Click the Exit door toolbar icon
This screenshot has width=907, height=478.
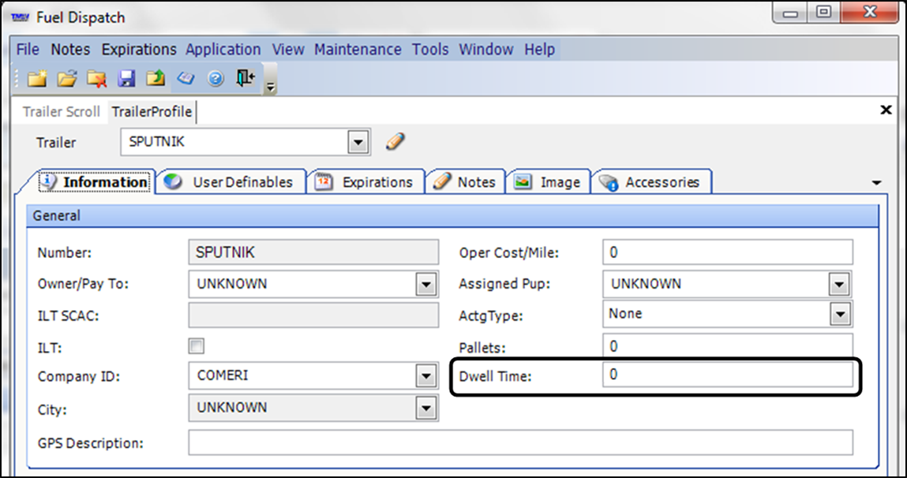(246, 79)
